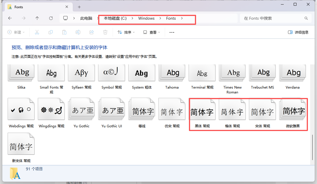The image size is (317, 184).
Task: Maximize the Fonts window
Action: [295, 4]
